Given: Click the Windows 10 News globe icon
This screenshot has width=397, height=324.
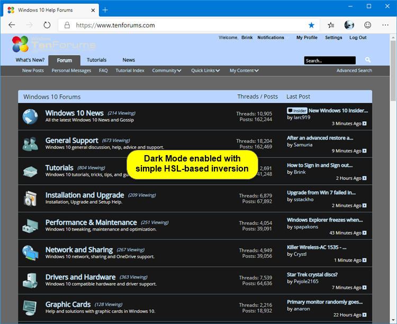Looking at the screenshot, I should point(30,116).
